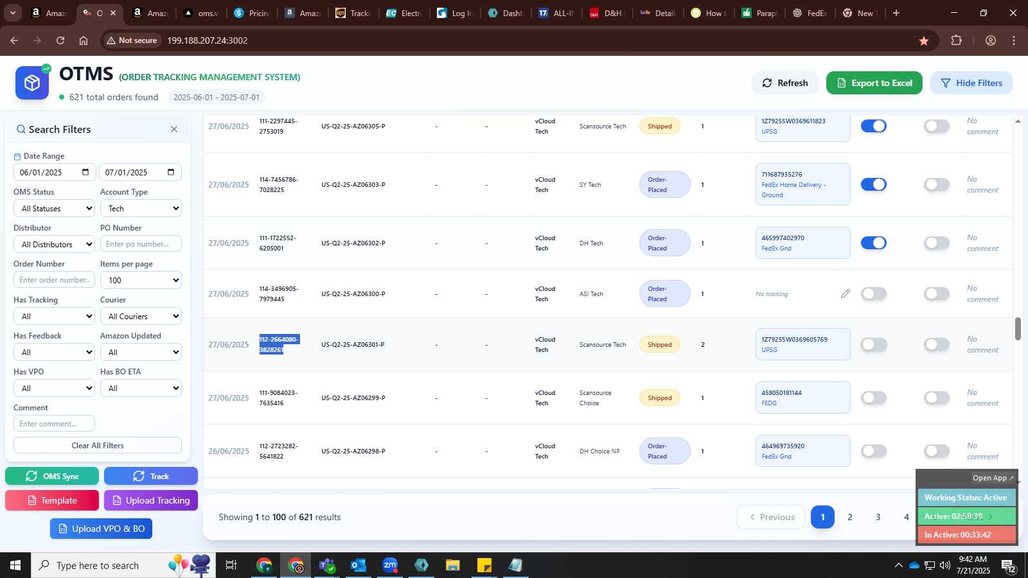Image resolution: width=1028 pixels, height=578 pixels.
Task: Reload the page in browser toolbar
Action: [60, 40]
